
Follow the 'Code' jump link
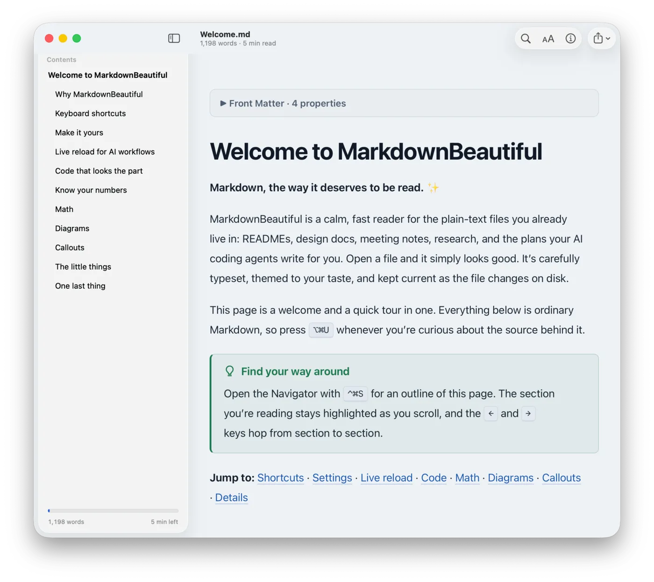click(x=434, y=478)
